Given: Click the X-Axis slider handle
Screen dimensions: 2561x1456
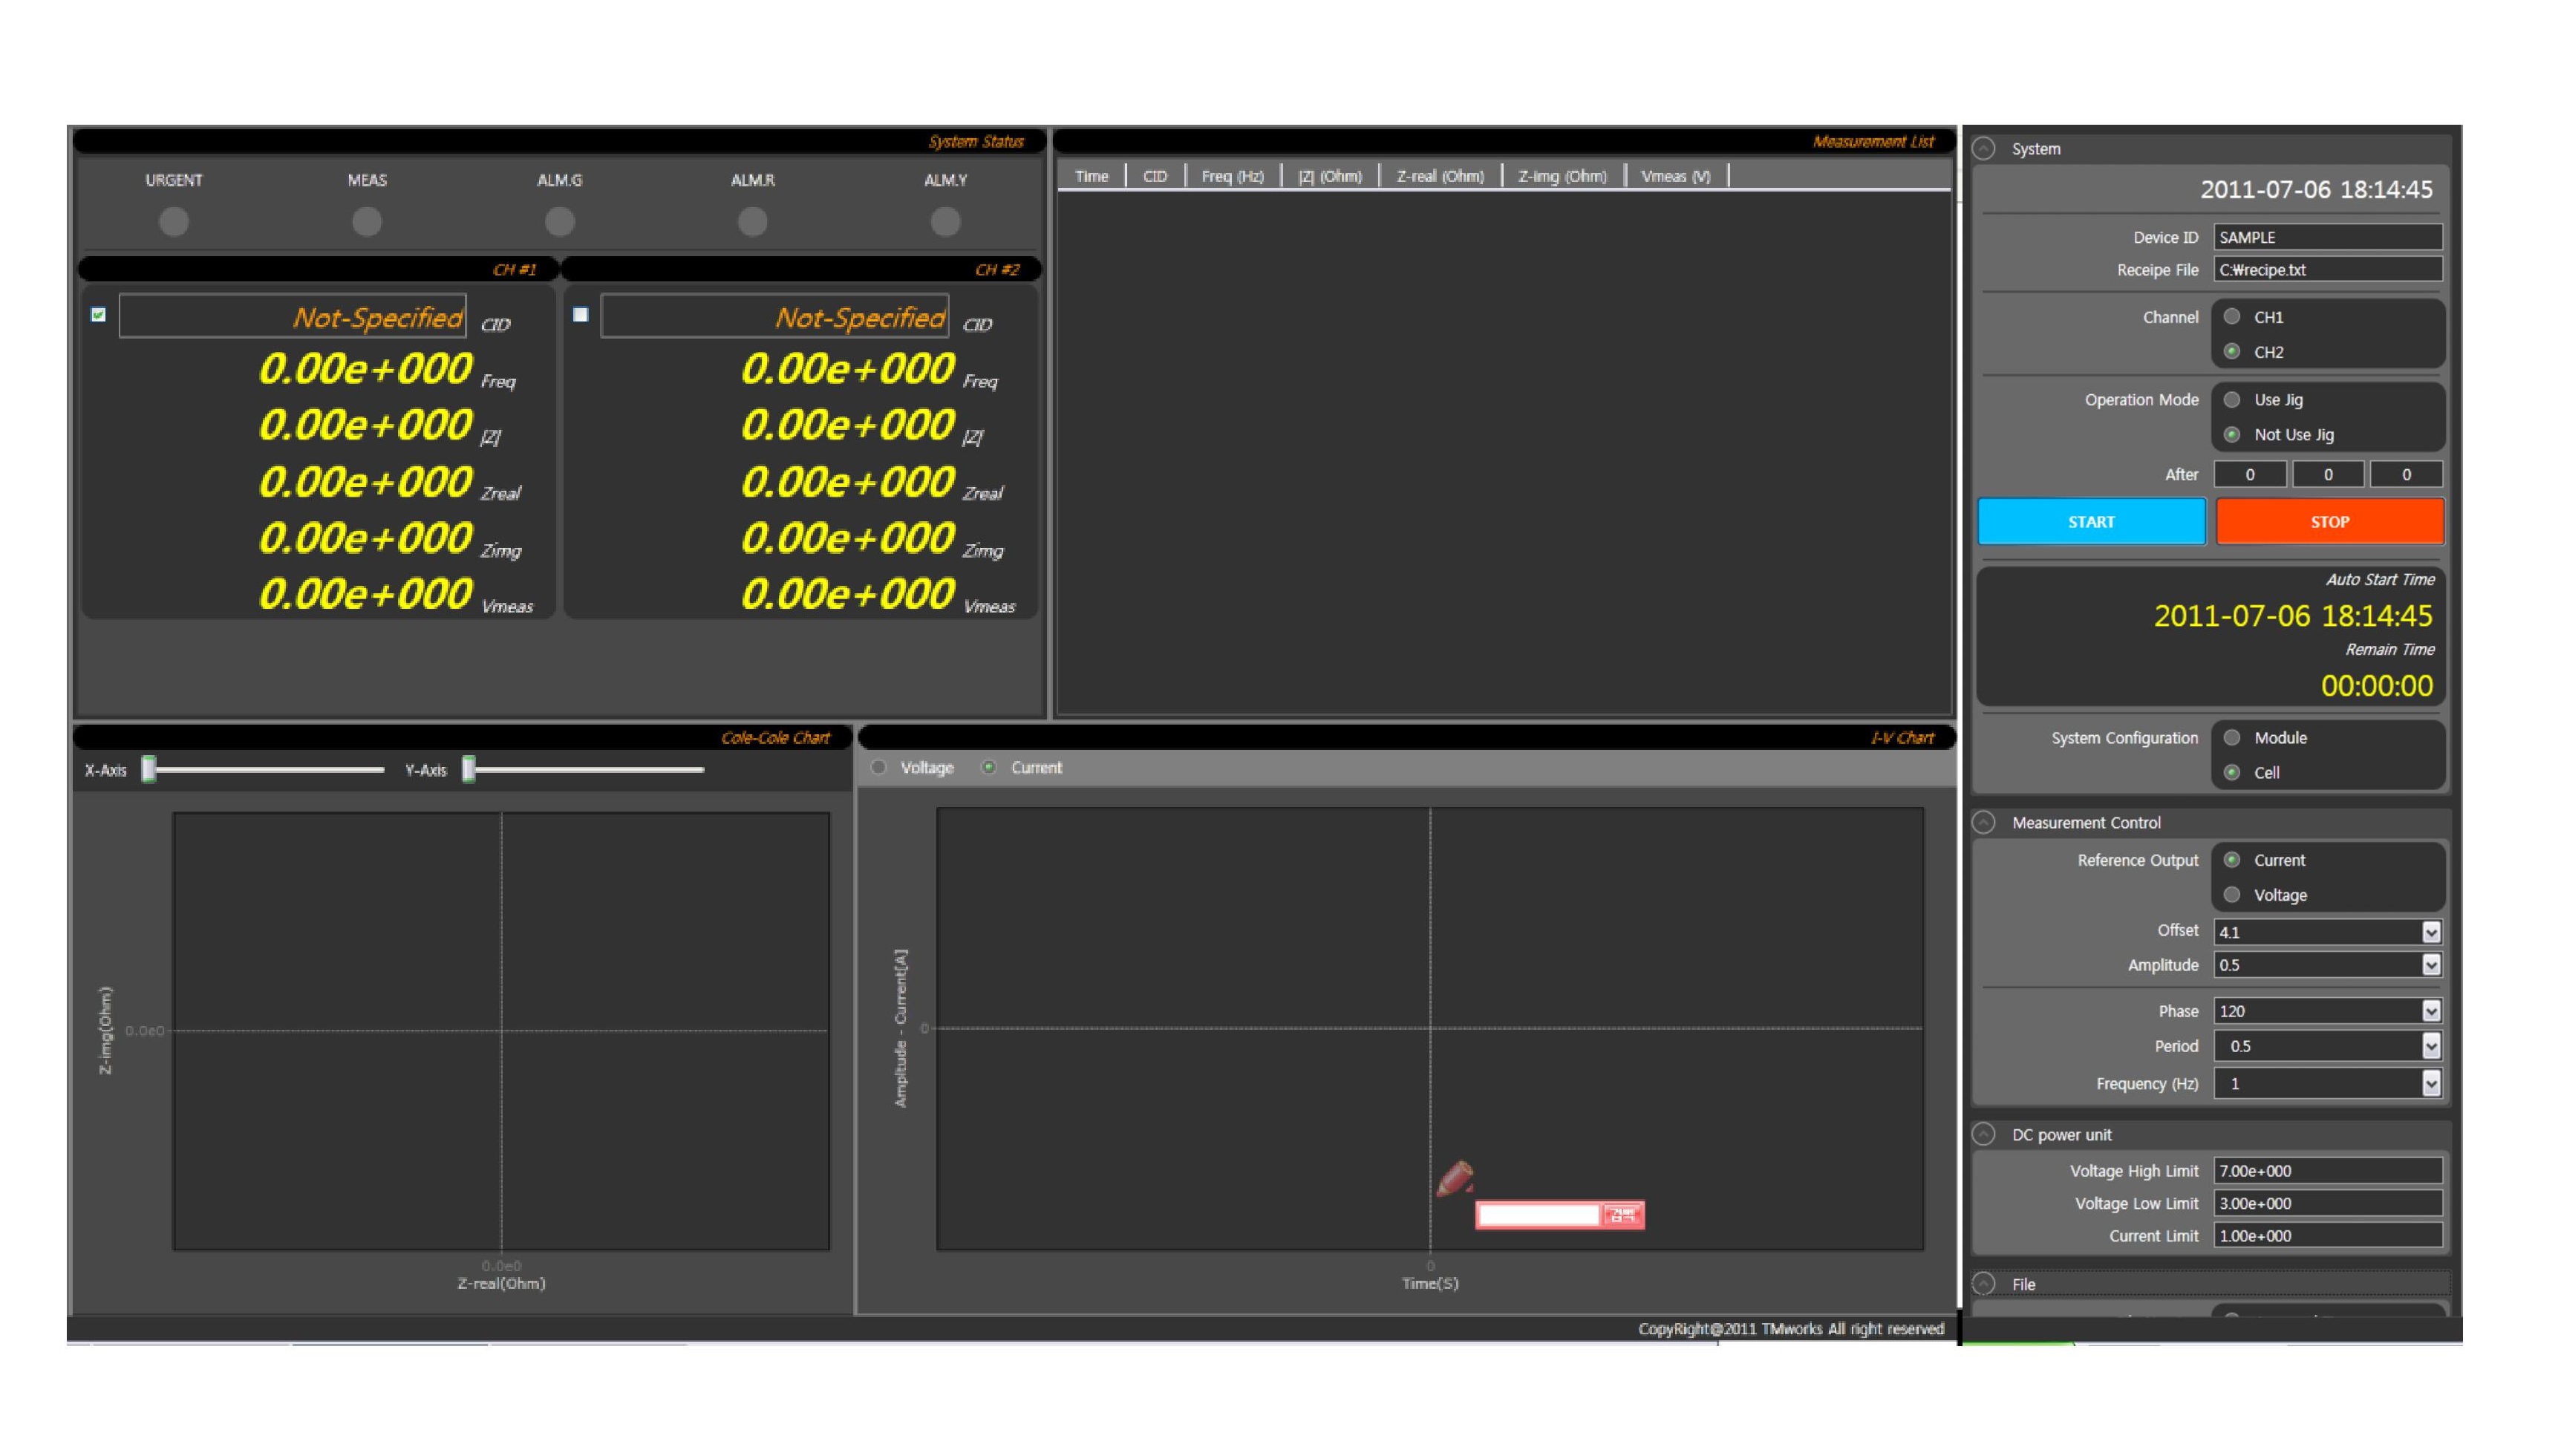Looking at the screenshot, I should click(149, 769).
